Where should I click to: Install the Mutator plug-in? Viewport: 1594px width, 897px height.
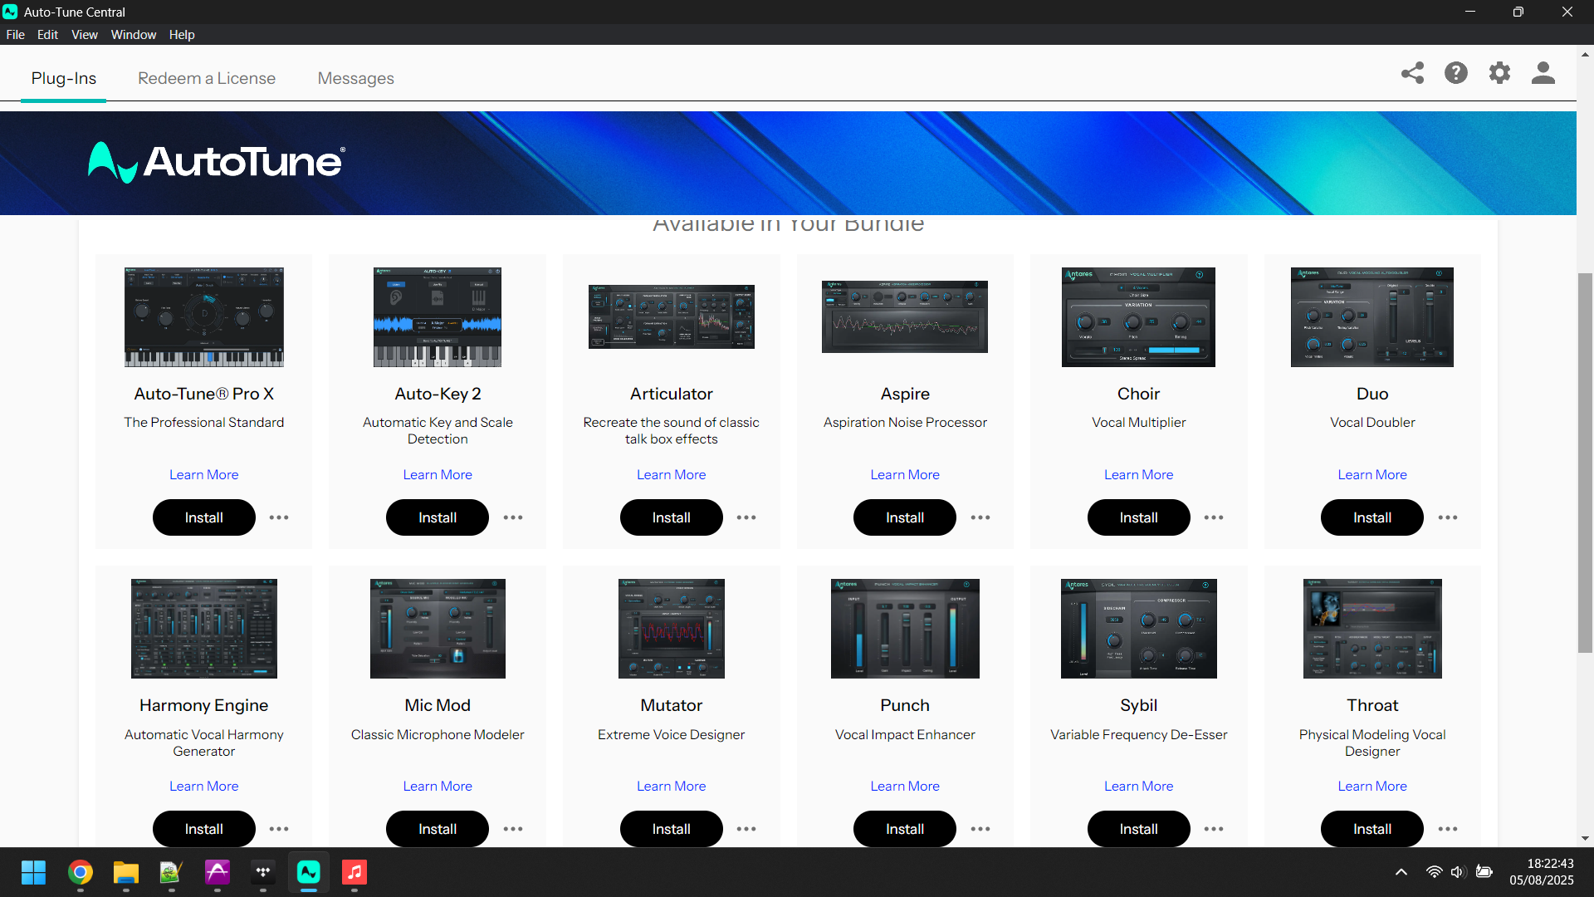[672, 829]
